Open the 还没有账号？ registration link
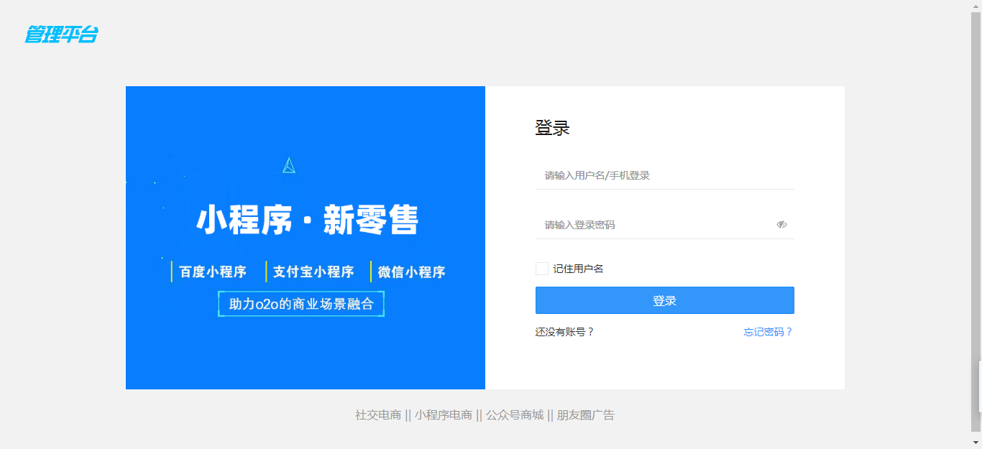 (565, 332)
